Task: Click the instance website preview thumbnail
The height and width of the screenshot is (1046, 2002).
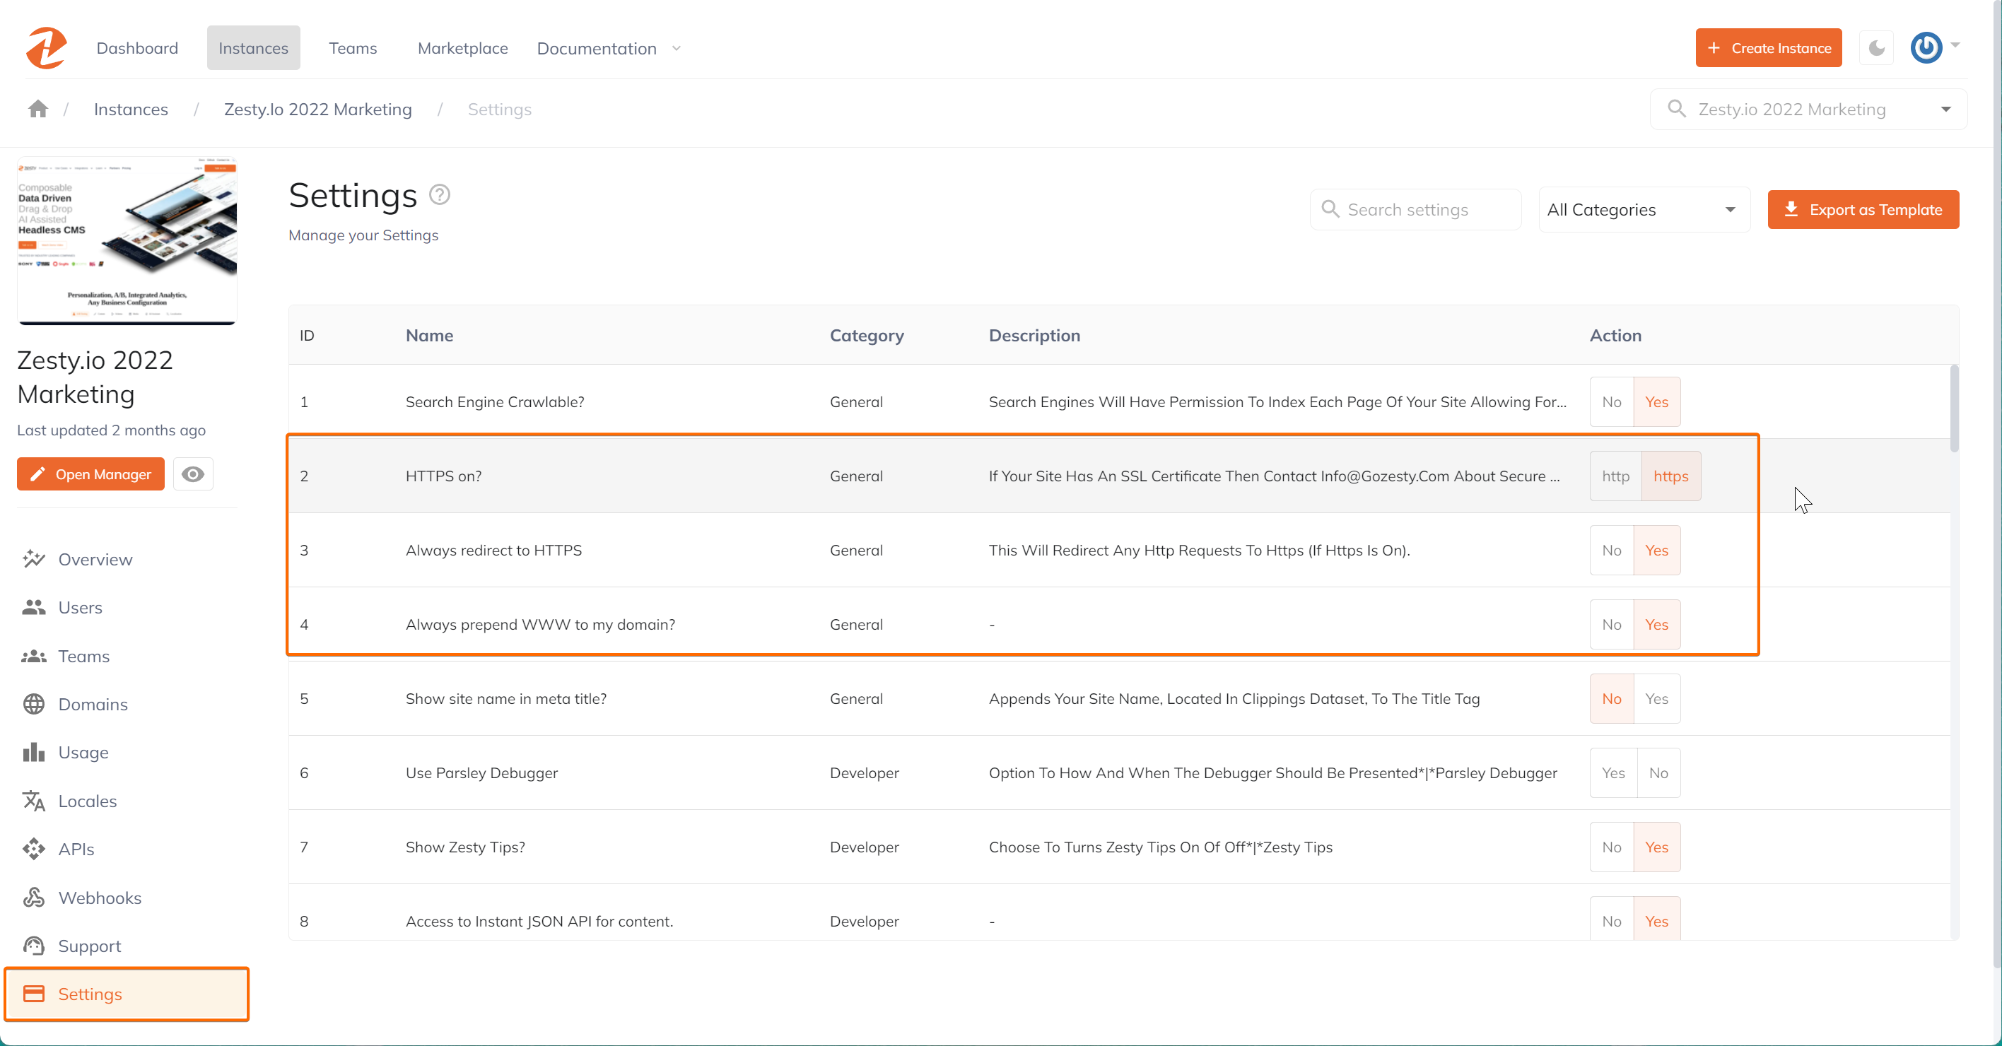Action: point(127,240)
